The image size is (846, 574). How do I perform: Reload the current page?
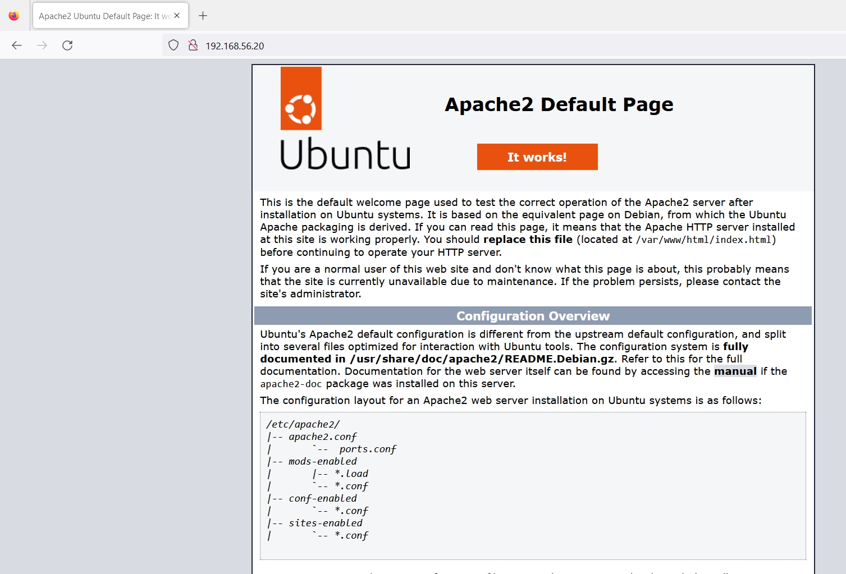[x=67, y=45]
